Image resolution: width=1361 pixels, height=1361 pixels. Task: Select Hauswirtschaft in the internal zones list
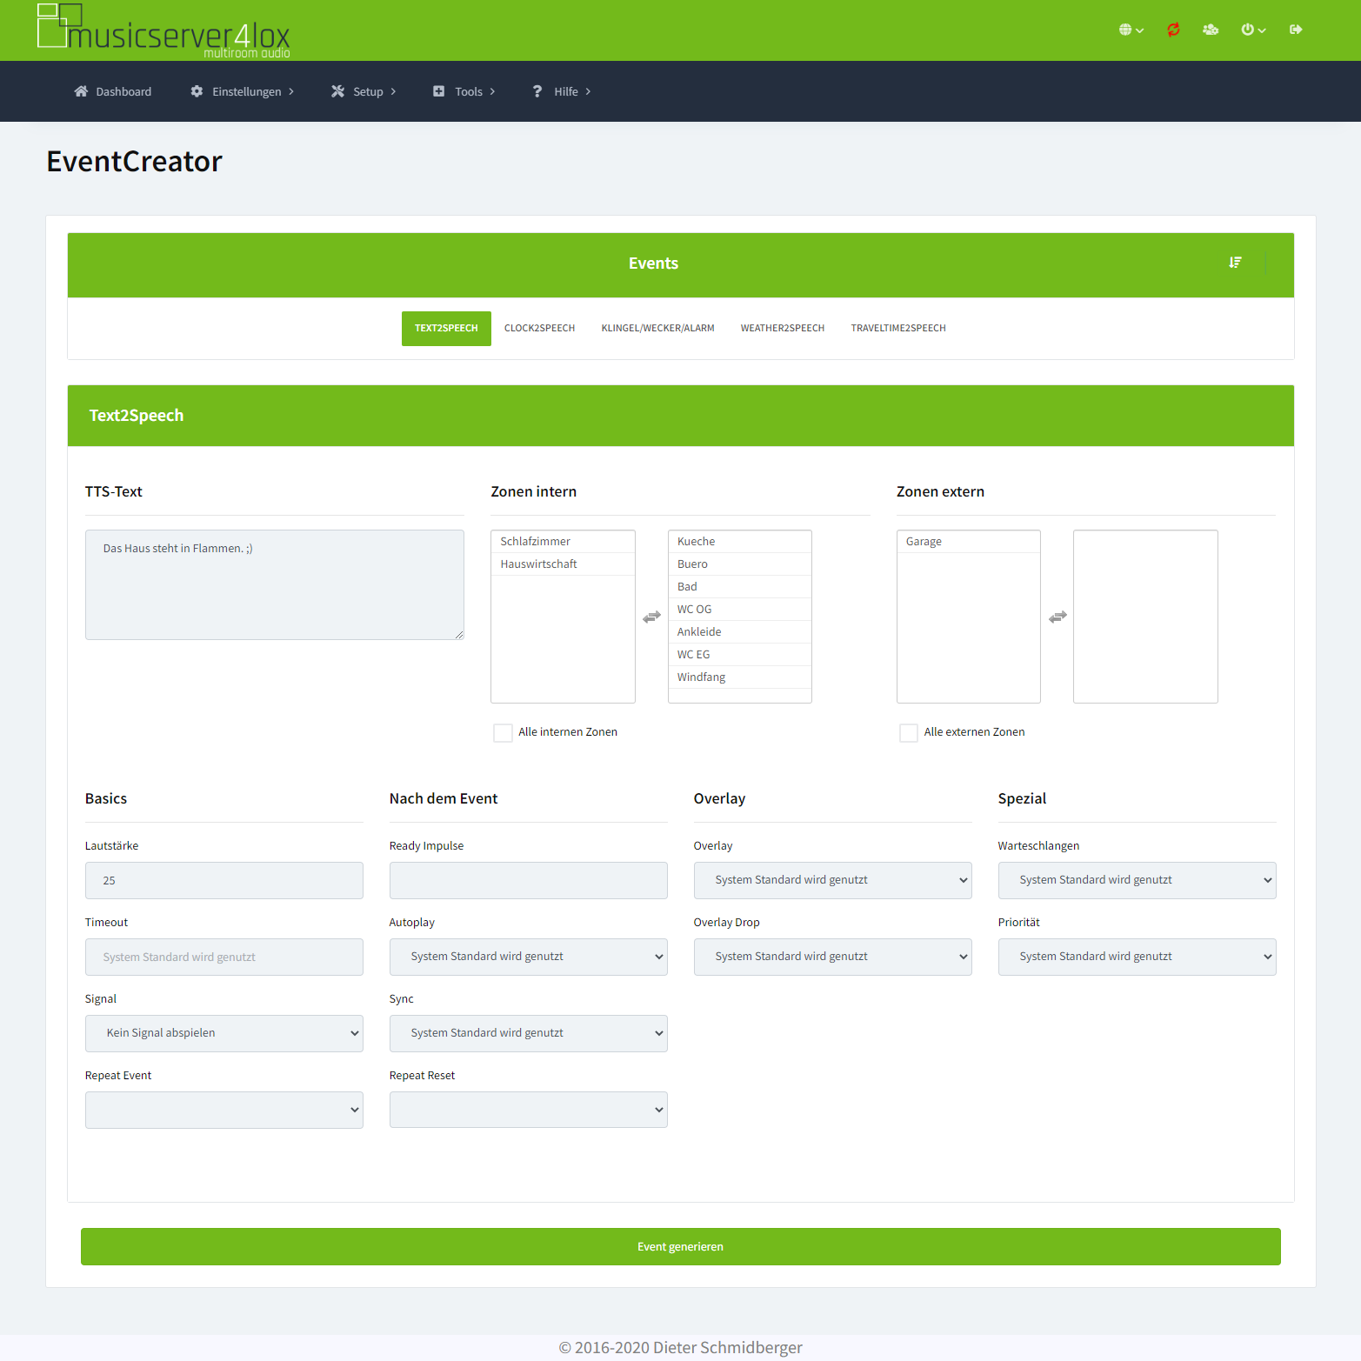564,564
